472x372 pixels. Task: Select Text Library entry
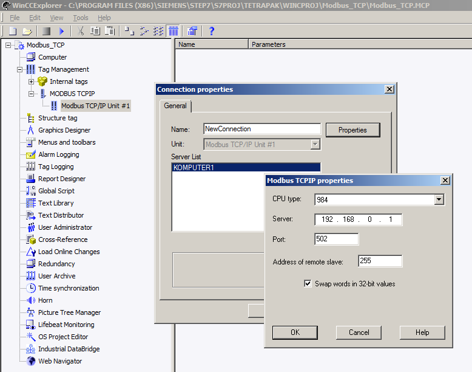tap(56, 203)
